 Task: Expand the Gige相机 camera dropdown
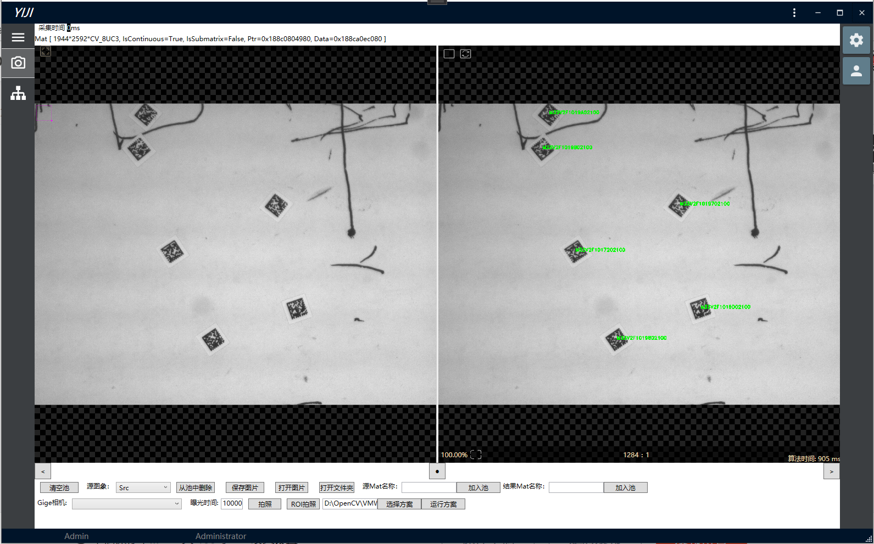pyautogui.click(x=126, y=503)
